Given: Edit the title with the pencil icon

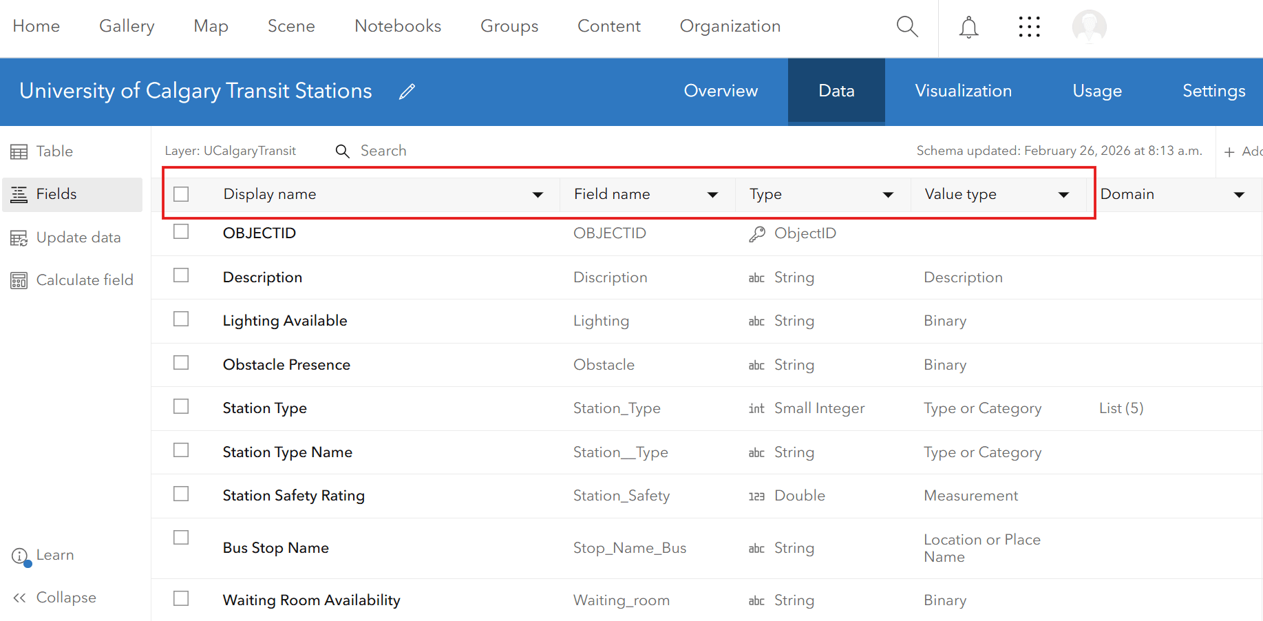Looking at the screenshot, I should (407, 92).
